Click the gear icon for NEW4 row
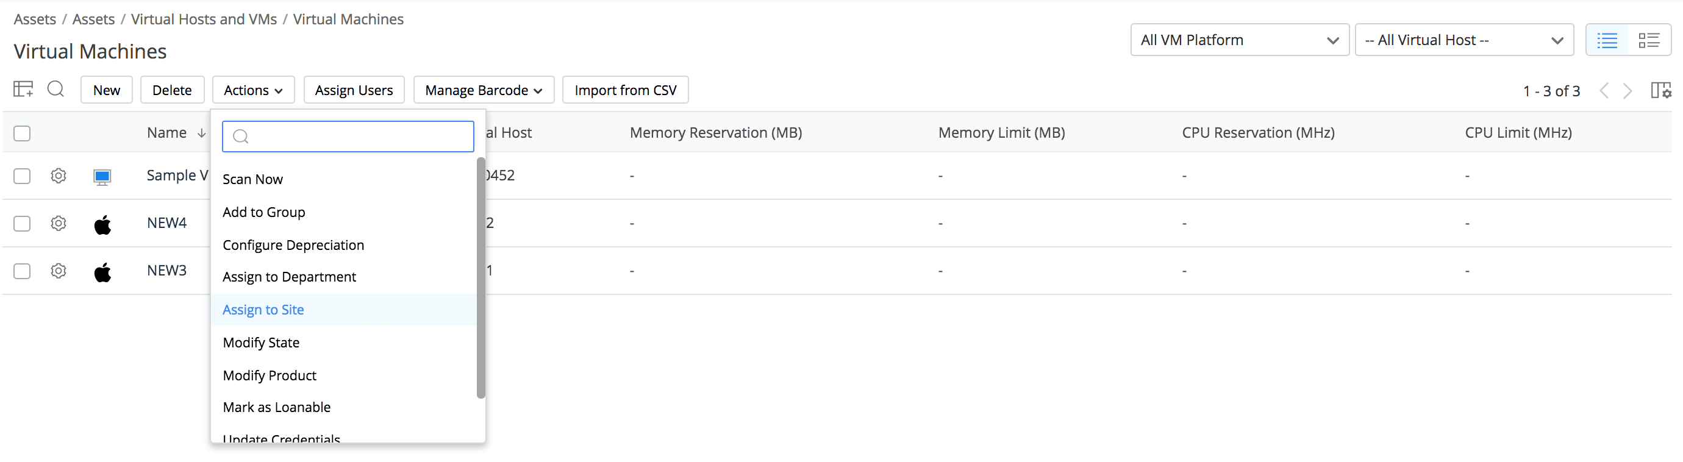 point(59,224)
